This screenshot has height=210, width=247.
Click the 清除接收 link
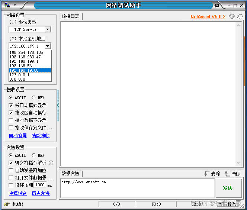tap(41, 136)
